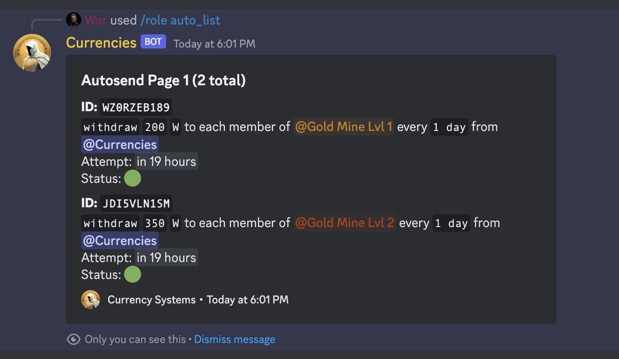Click the second @Currencies mention under JDI5VLN1SM
Screen dimensions: 619x359
coord(119,240)
